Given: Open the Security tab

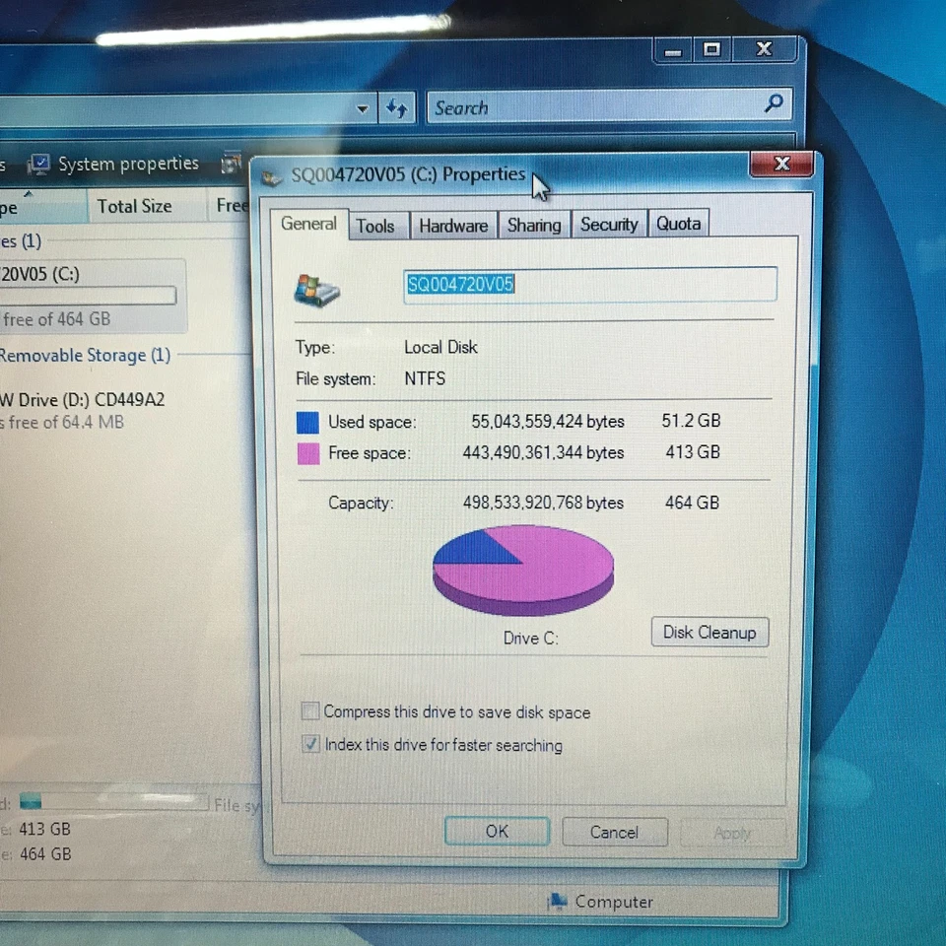Looking at the screenshot, I should [x=608, y=225].
